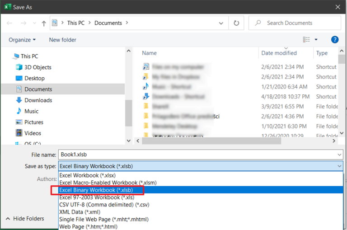The height and width of the screenshot is (230, 347).
Task: Click the Search Documents field
Action: coord(295,23)
